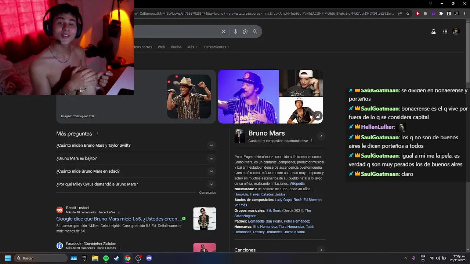Open the Silk Sonic link
This screenshot has height=264, width=470.
tap(274, 211)
